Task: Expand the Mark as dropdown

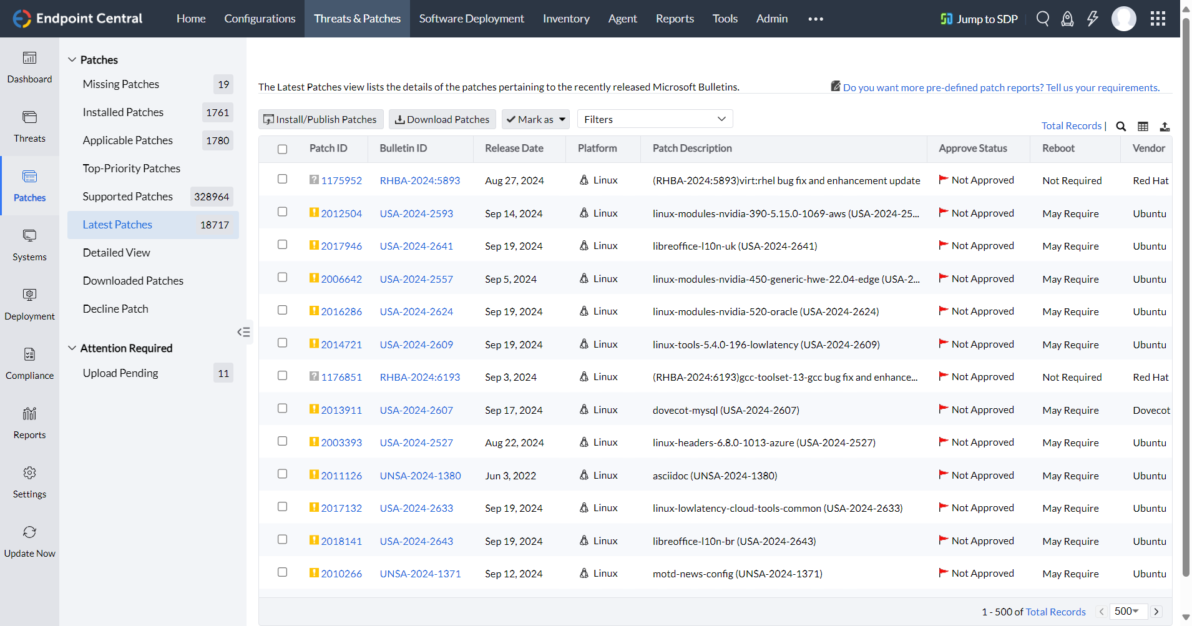Action: (535, 119)
